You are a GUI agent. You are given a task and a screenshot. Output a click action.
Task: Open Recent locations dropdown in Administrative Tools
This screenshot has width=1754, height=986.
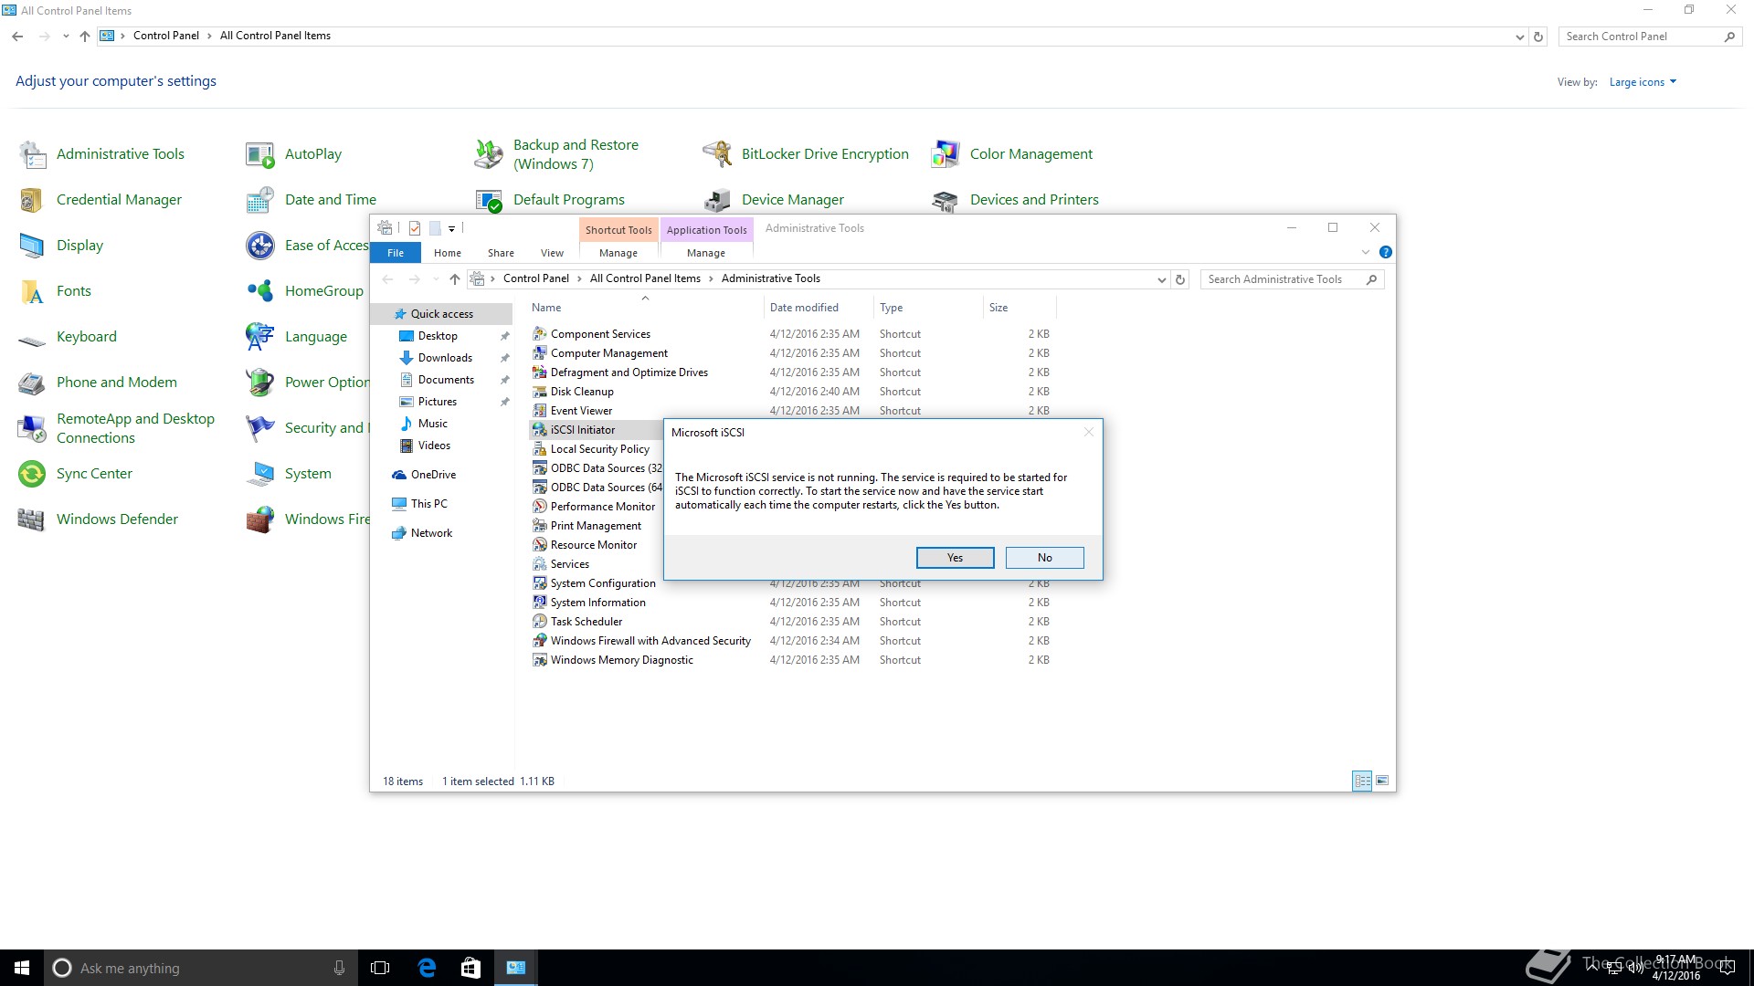[436, 279]
